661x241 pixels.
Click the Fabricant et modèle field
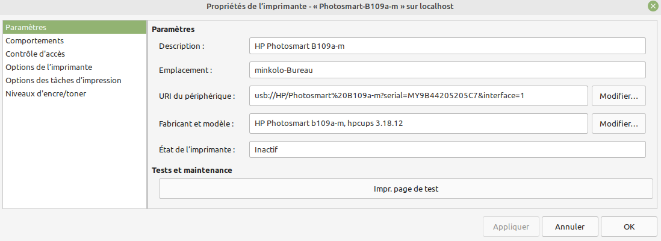point(418,124)
